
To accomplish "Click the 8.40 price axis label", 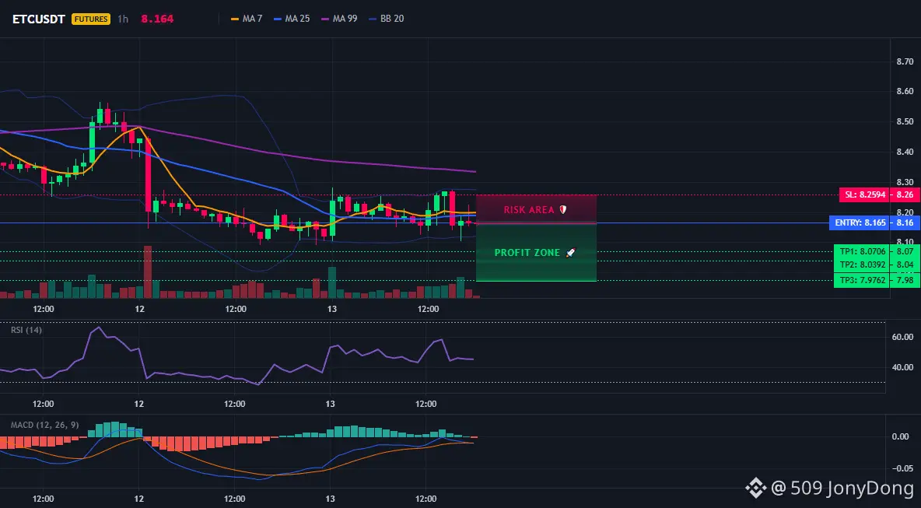I will [x=905, y=152].
